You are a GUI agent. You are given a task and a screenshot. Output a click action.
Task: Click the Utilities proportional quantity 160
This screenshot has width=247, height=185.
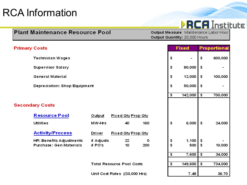point(146,123)
